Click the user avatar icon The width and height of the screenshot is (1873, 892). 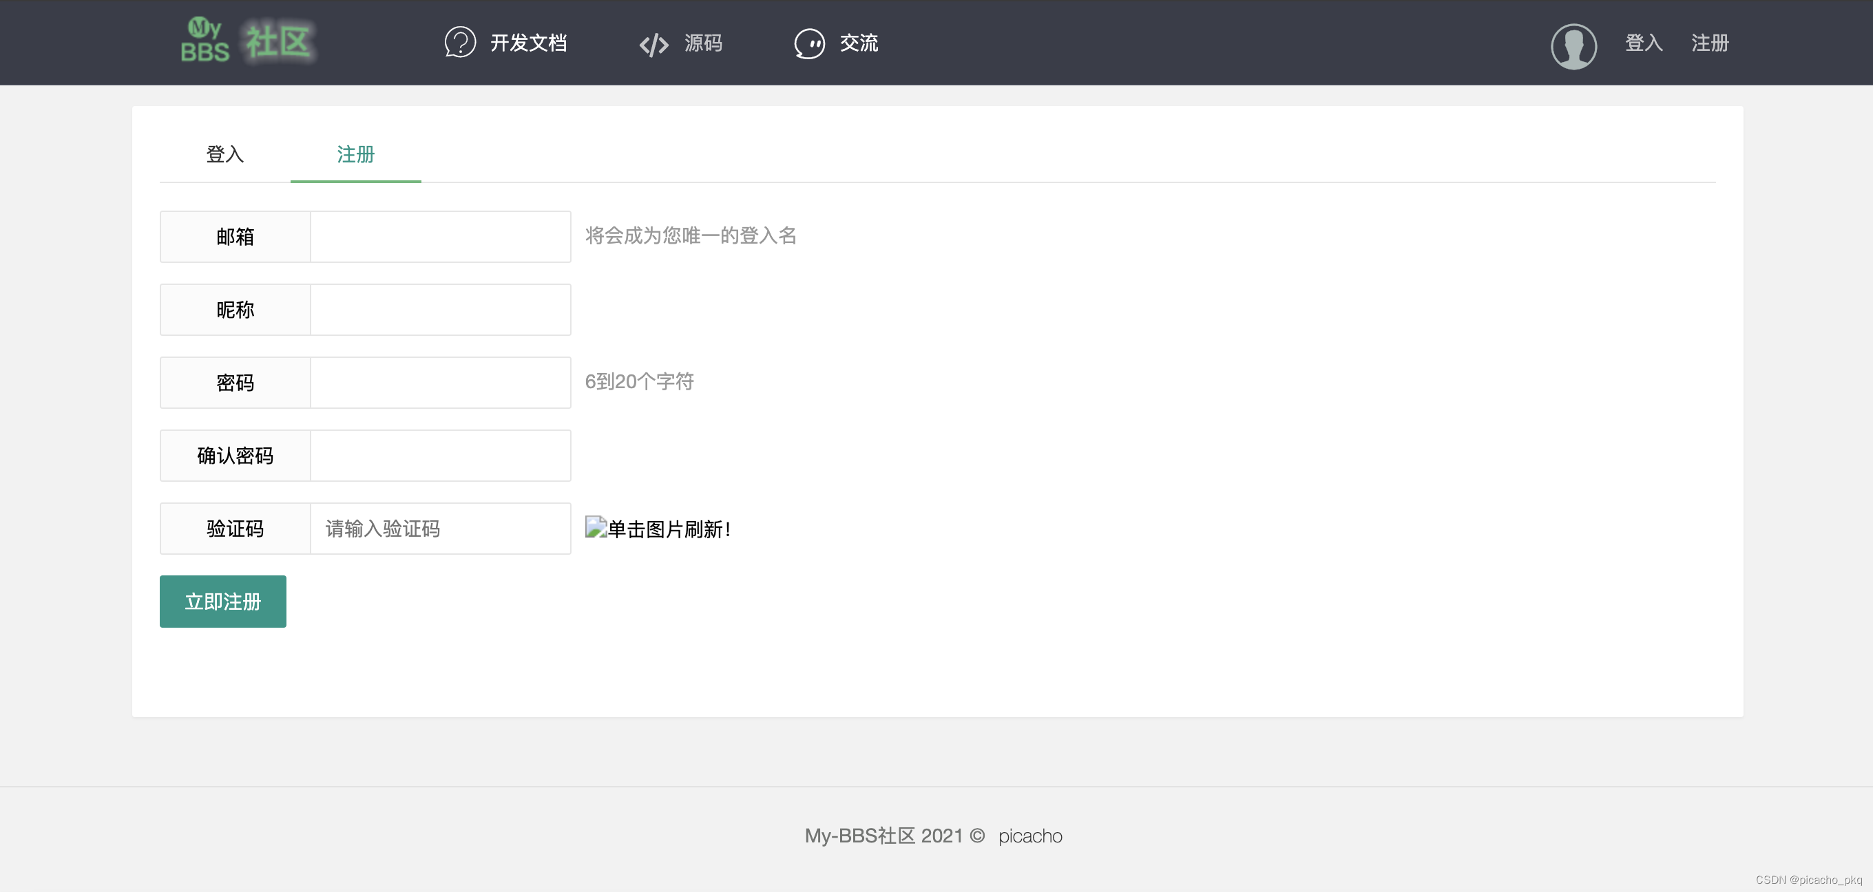1573,46
